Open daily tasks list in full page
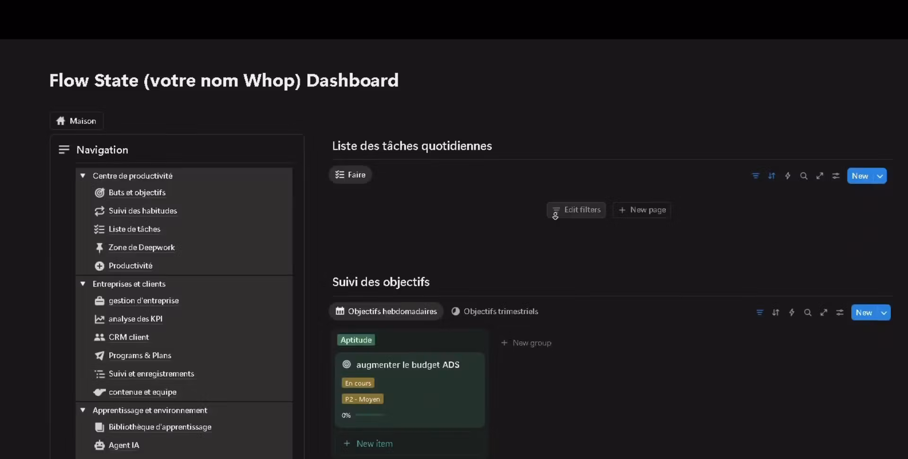Viewport: 908px width, 459px height. 820,176
